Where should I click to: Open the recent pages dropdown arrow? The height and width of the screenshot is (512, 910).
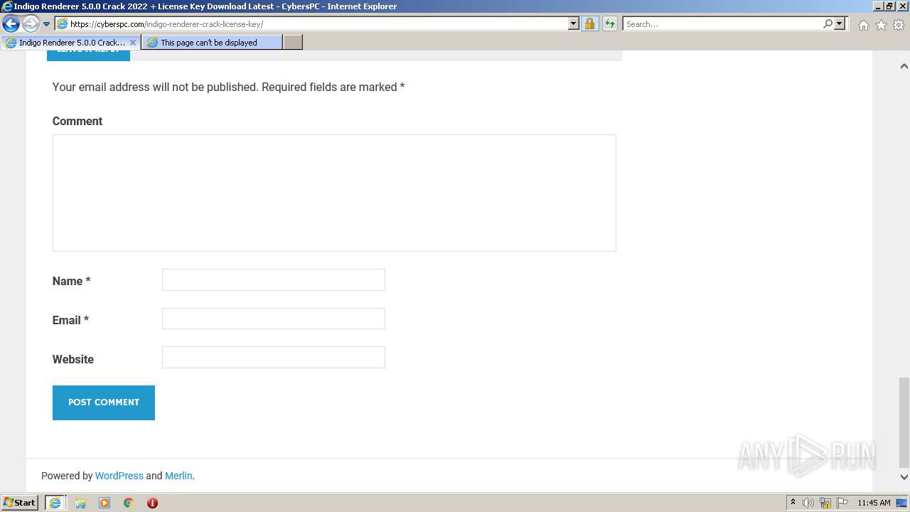click(46, 24)
